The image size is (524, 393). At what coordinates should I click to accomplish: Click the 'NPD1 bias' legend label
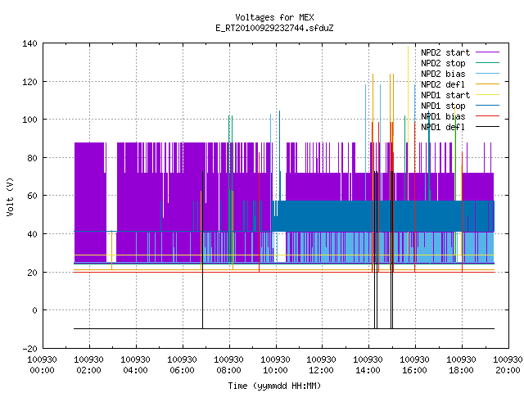(x=443, y=116)
